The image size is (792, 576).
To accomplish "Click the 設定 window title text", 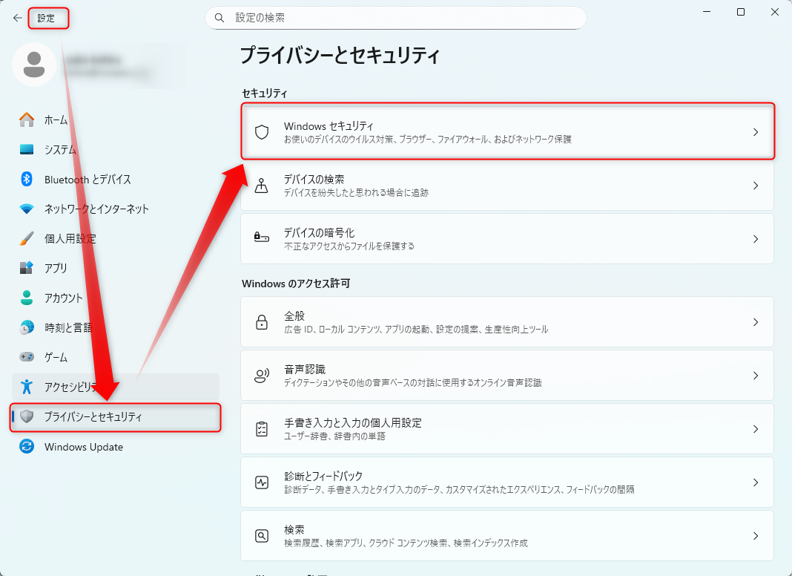I will coord(46,19).
